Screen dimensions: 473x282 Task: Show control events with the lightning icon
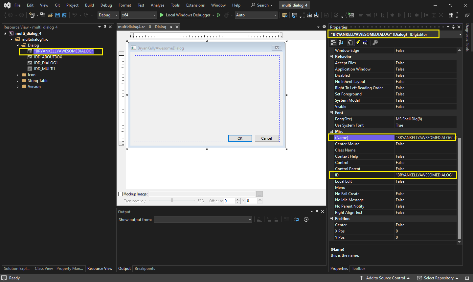[x=358, y=43]
